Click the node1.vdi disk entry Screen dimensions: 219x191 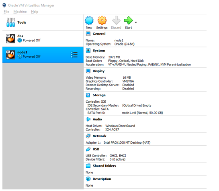click(143, 113)
